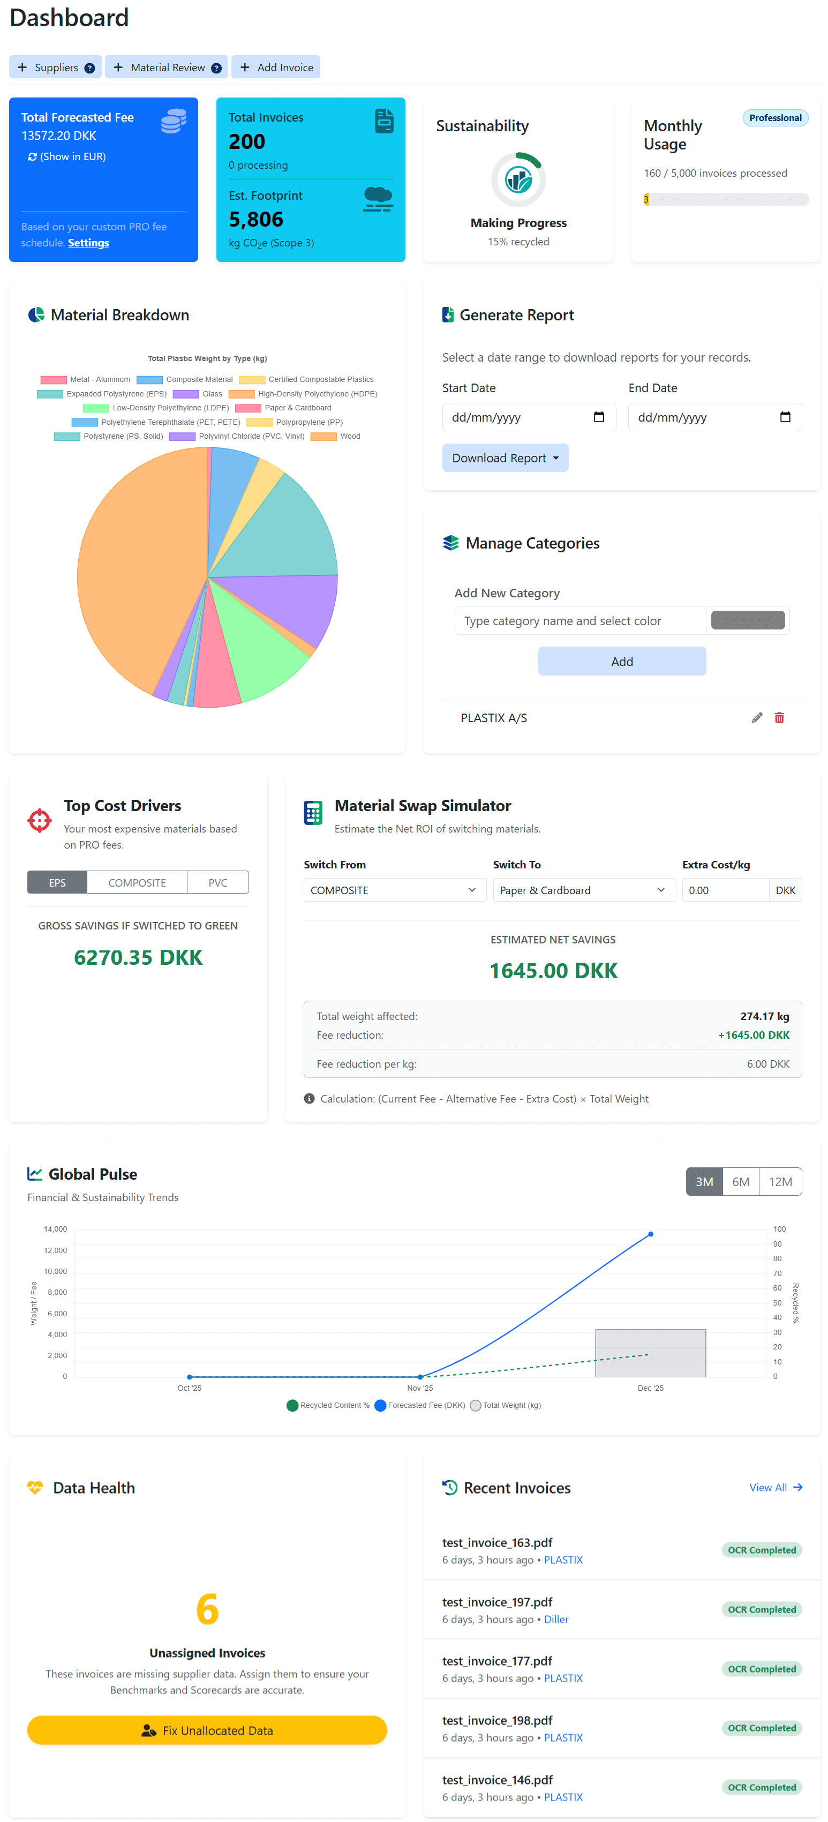
Task: Select the COMPOSITE cost driver tab
Action: click(x=137, y=883)
